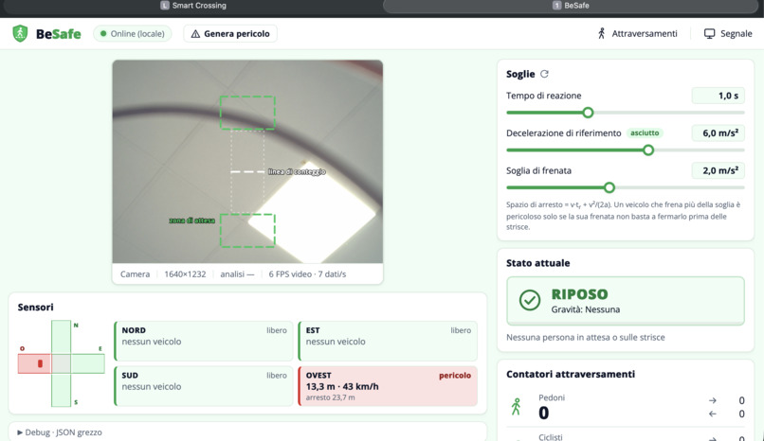Adjust the Soglia di frenata slider handle
This screenshot has width=764, height=441.
(609, 187)
